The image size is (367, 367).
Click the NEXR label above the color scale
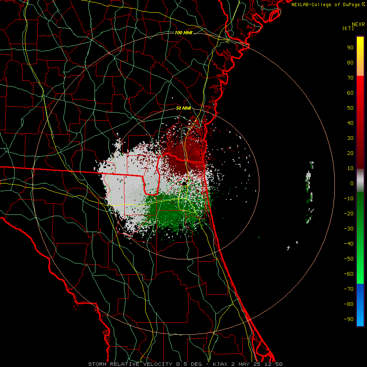(x=358, y=24)
